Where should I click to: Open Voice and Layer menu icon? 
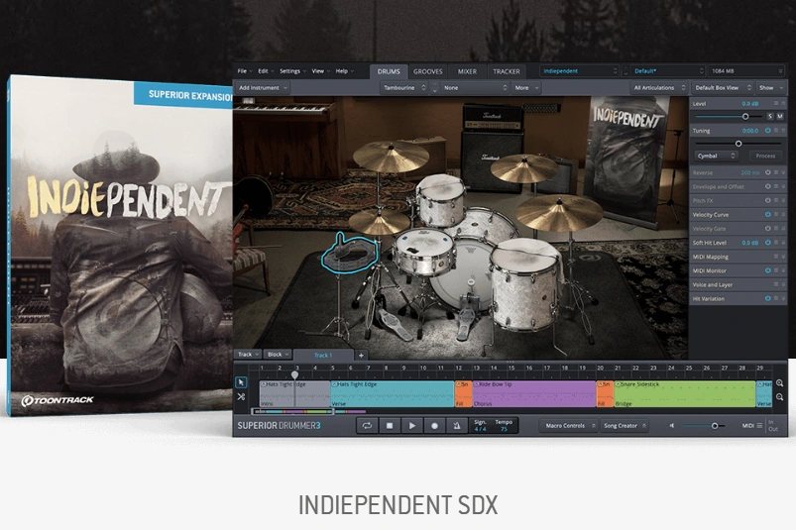tap(776, 284)
